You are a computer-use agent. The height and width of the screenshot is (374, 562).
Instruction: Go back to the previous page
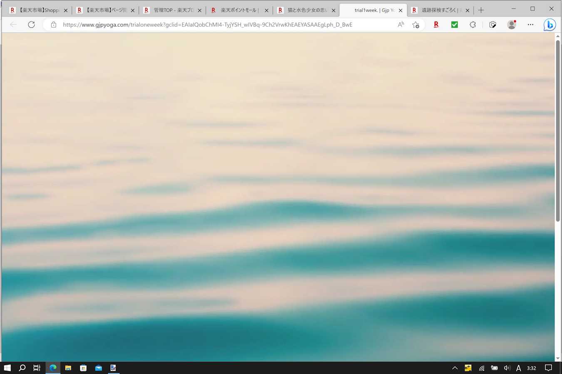pyautogui.click(x=13, y=25)
